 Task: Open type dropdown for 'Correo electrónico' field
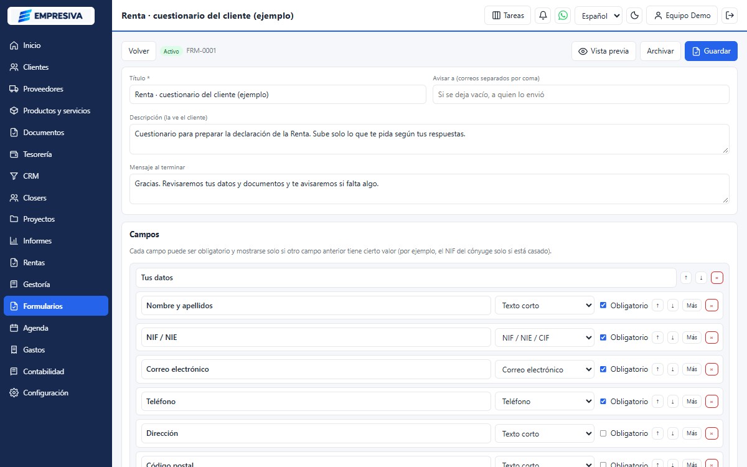(545, 369)
